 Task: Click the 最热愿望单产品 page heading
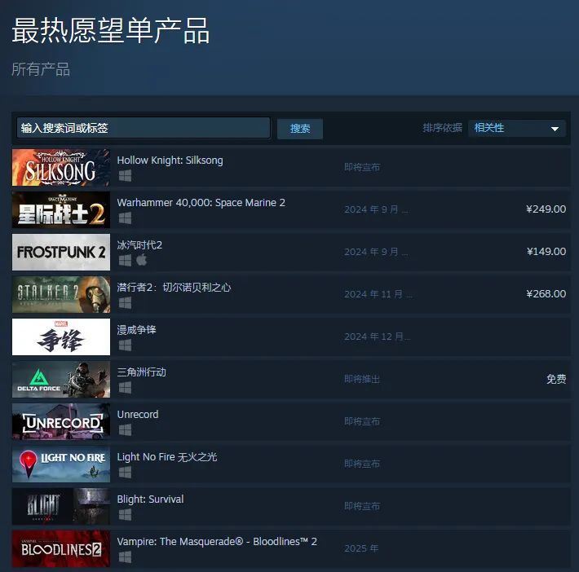pos(111,30)
